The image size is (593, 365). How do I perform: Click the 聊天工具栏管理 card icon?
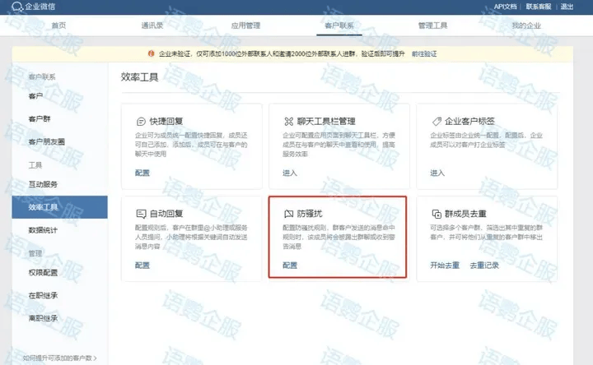pos(287,120)
